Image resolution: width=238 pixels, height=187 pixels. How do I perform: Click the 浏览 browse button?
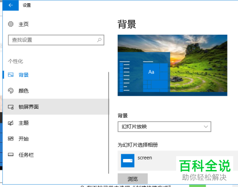(x=133, y=179)
